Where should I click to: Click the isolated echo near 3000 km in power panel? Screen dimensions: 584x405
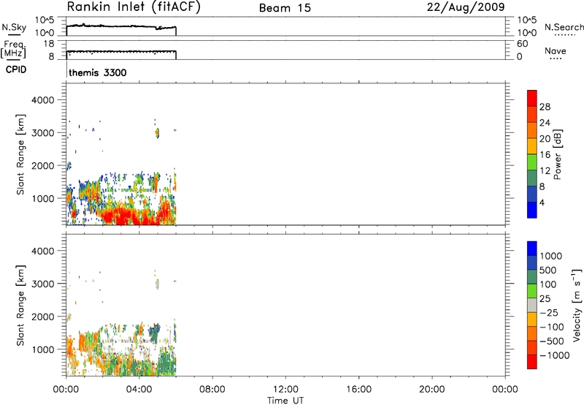coord(158,133)
